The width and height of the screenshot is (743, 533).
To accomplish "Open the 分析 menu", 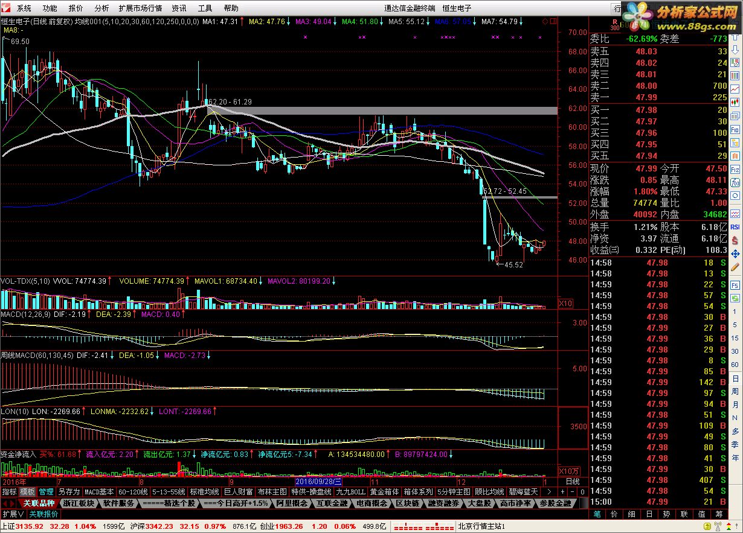I will click(102, 8).
